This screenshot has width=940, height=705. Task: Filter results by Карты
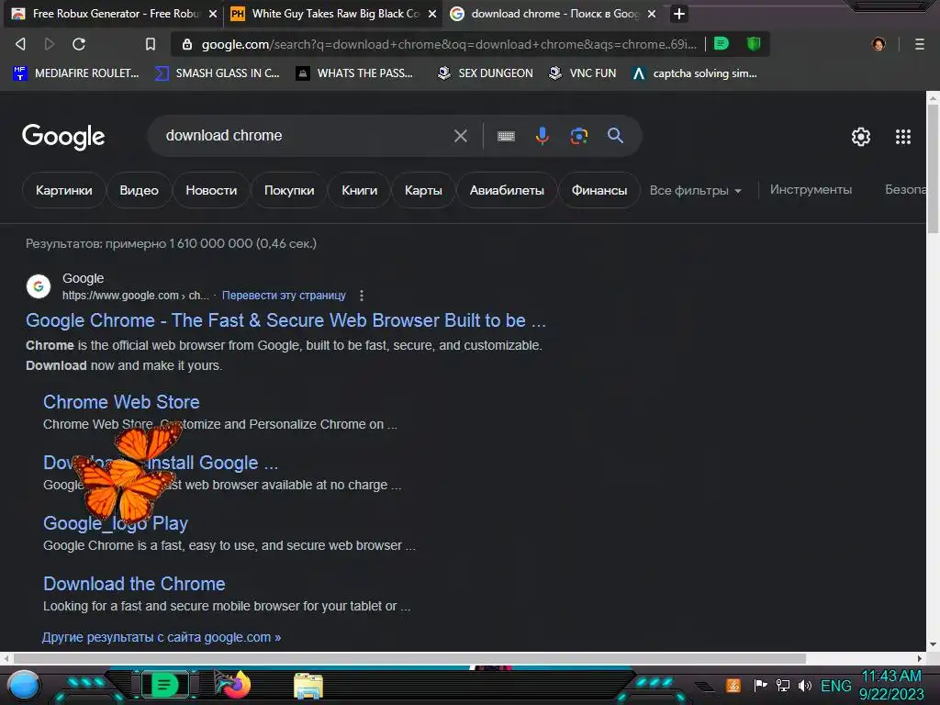point(423,190)
